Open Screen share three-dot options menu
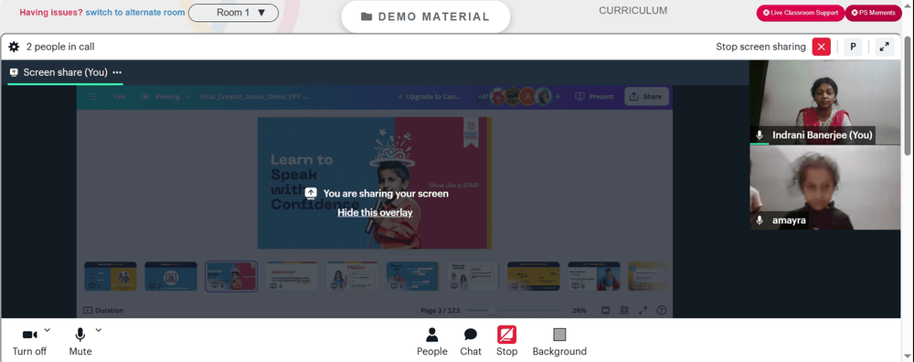The image size is (914, 362). click(117, 72)
